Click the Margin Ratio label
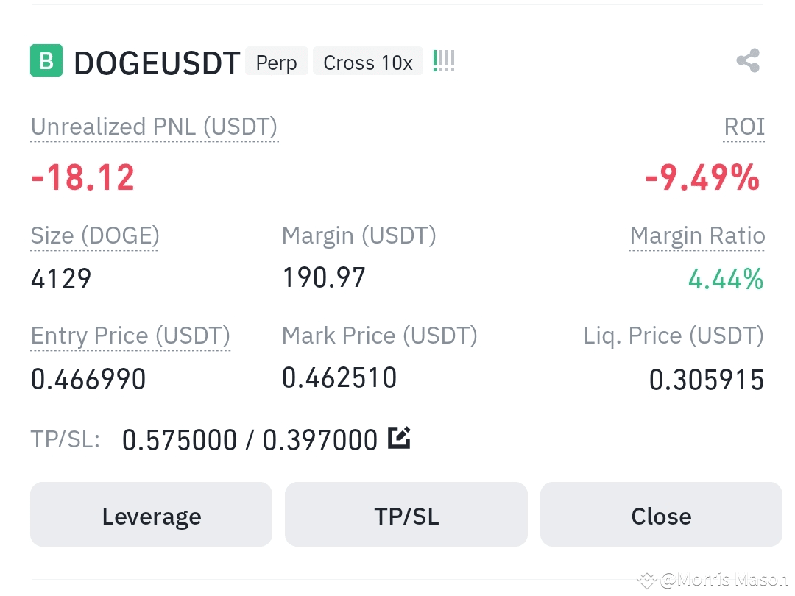795x596 pixels. tap(697, 235)
